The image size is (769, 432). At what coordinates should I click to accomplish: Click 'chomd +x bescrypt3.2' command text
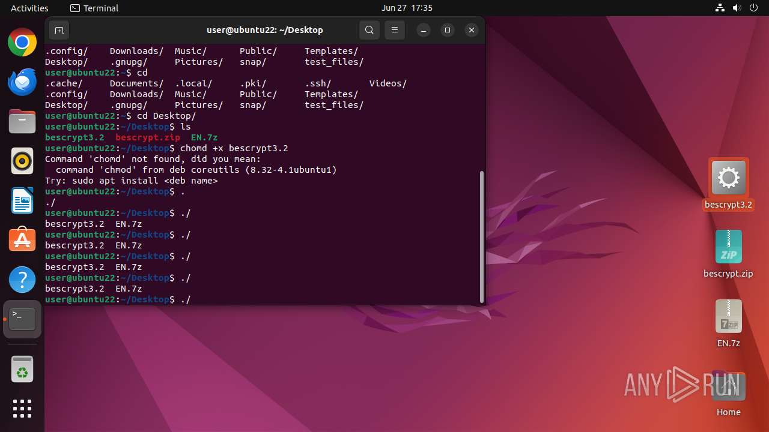(x=234, y=148)
